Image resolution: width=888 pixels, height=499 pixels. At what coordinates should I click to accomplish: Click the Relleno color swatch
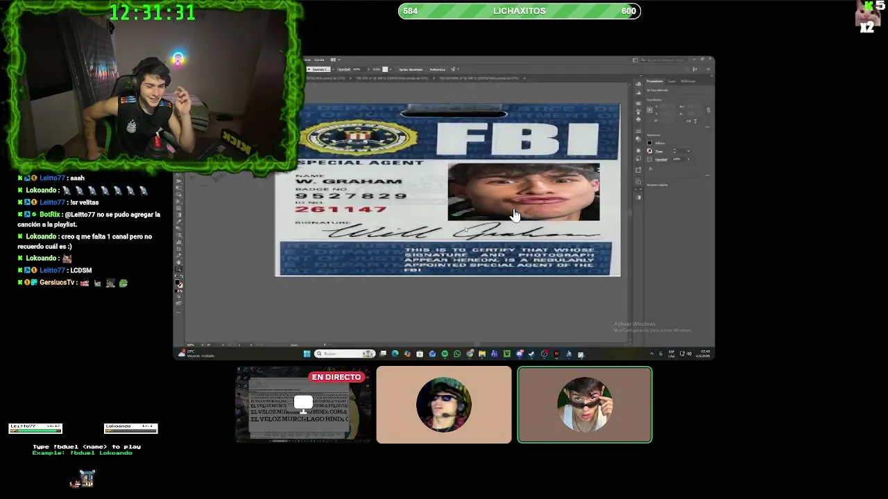tap(649, 143)
